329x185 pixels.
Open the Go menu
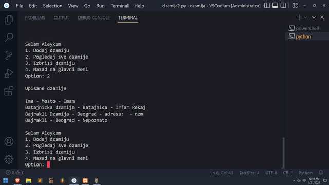(x=87, y=6)
